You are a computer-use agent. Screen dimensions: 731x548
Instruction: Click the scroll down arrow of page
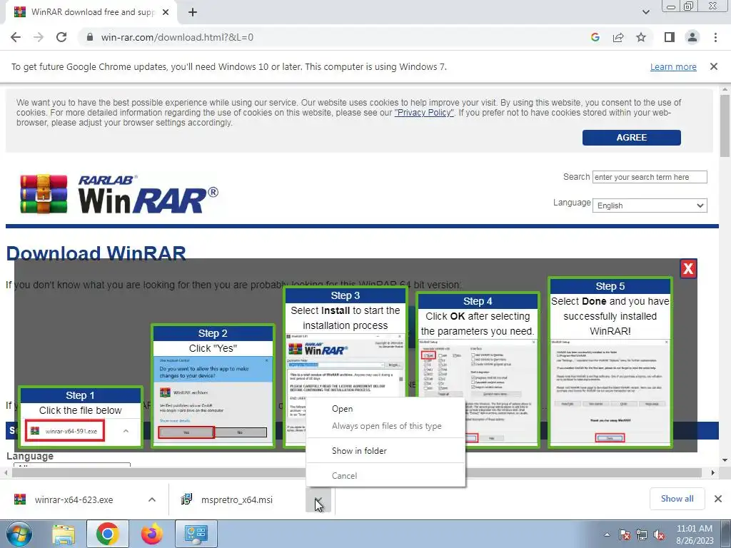click(x=725, y=460)
